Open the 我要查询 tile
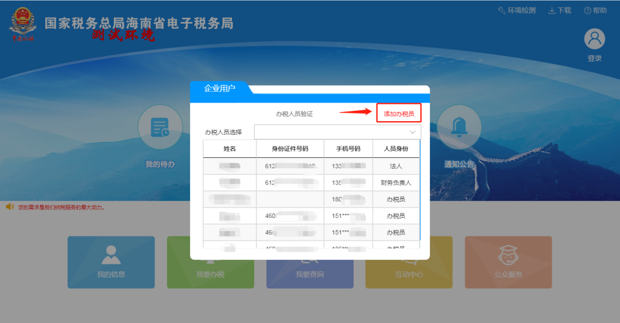620x323 pixels. (x=310, y=274)
